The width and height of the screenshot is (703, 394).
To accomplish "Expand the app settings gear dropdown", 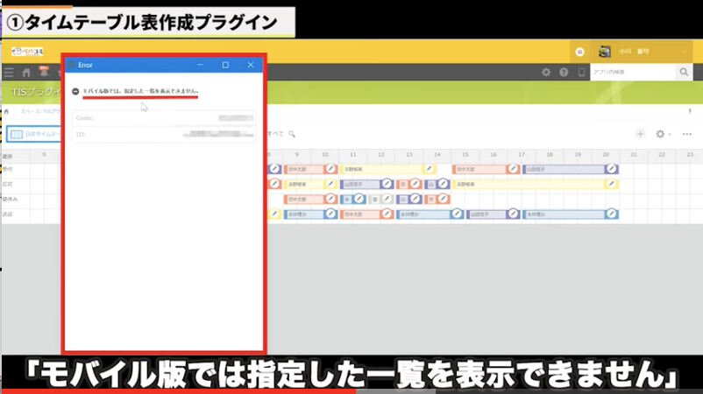I will (664, 134).
